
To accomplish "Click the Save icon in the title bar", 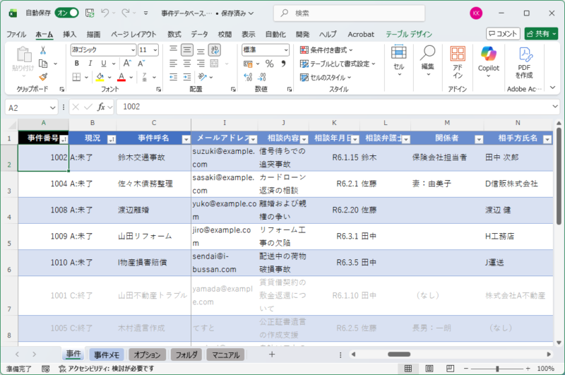I will tap(89, 13).
